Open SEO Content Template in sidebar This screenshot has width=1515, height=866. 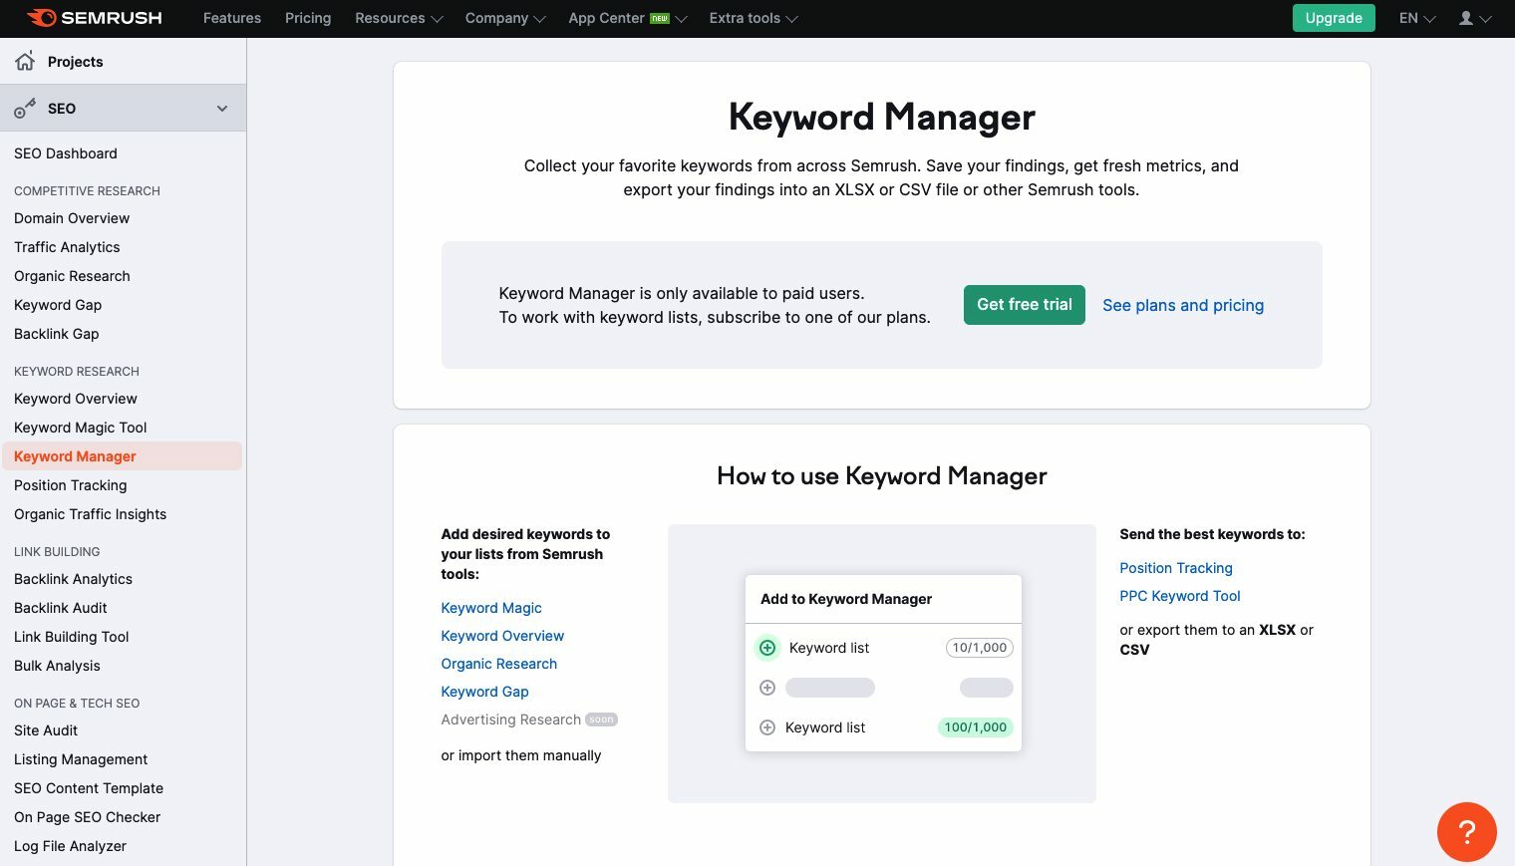coord(89,788)
